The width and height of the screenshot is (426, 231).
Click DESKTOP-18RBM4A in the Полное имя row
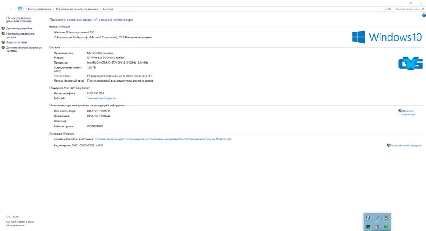click(x=99, y=116)
